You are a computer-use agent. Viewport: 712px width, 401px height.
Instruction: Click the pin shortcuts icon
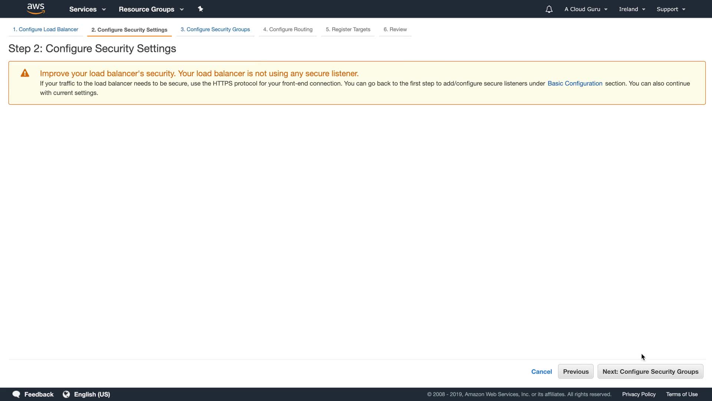point(201,9)
